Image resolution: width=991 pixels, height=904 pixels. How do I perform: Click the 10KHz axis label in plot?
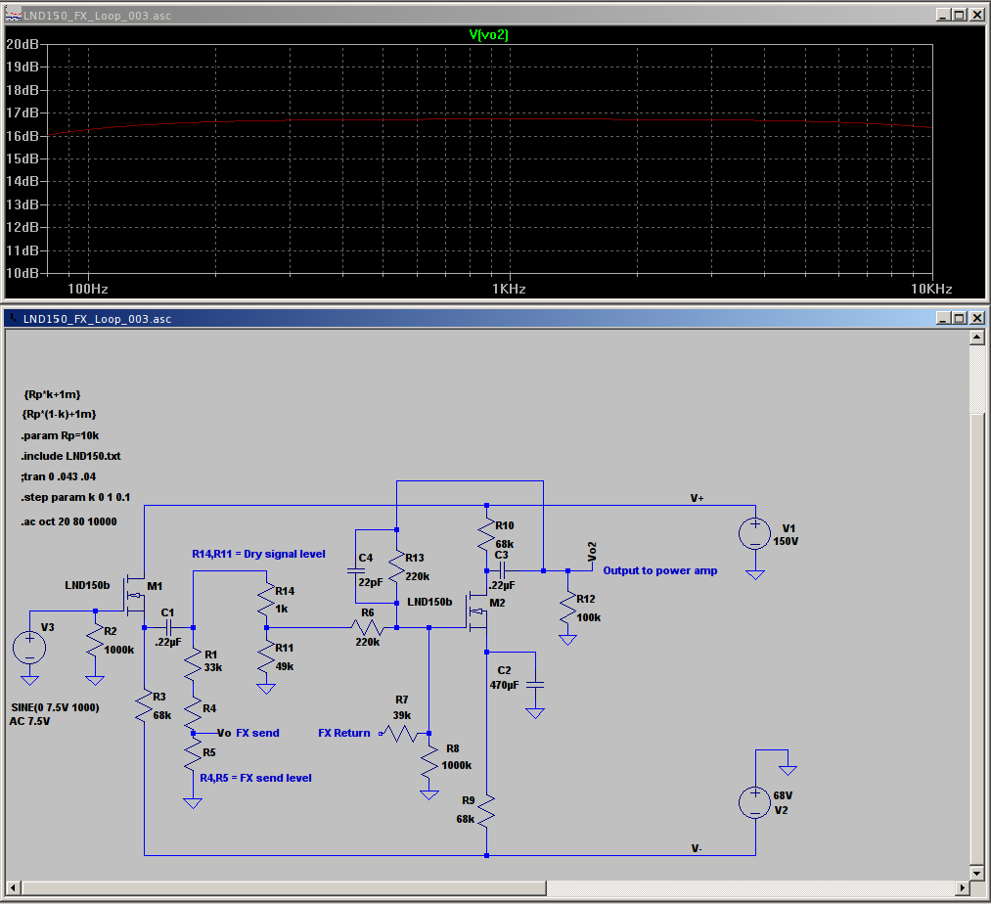coord(931,290)
